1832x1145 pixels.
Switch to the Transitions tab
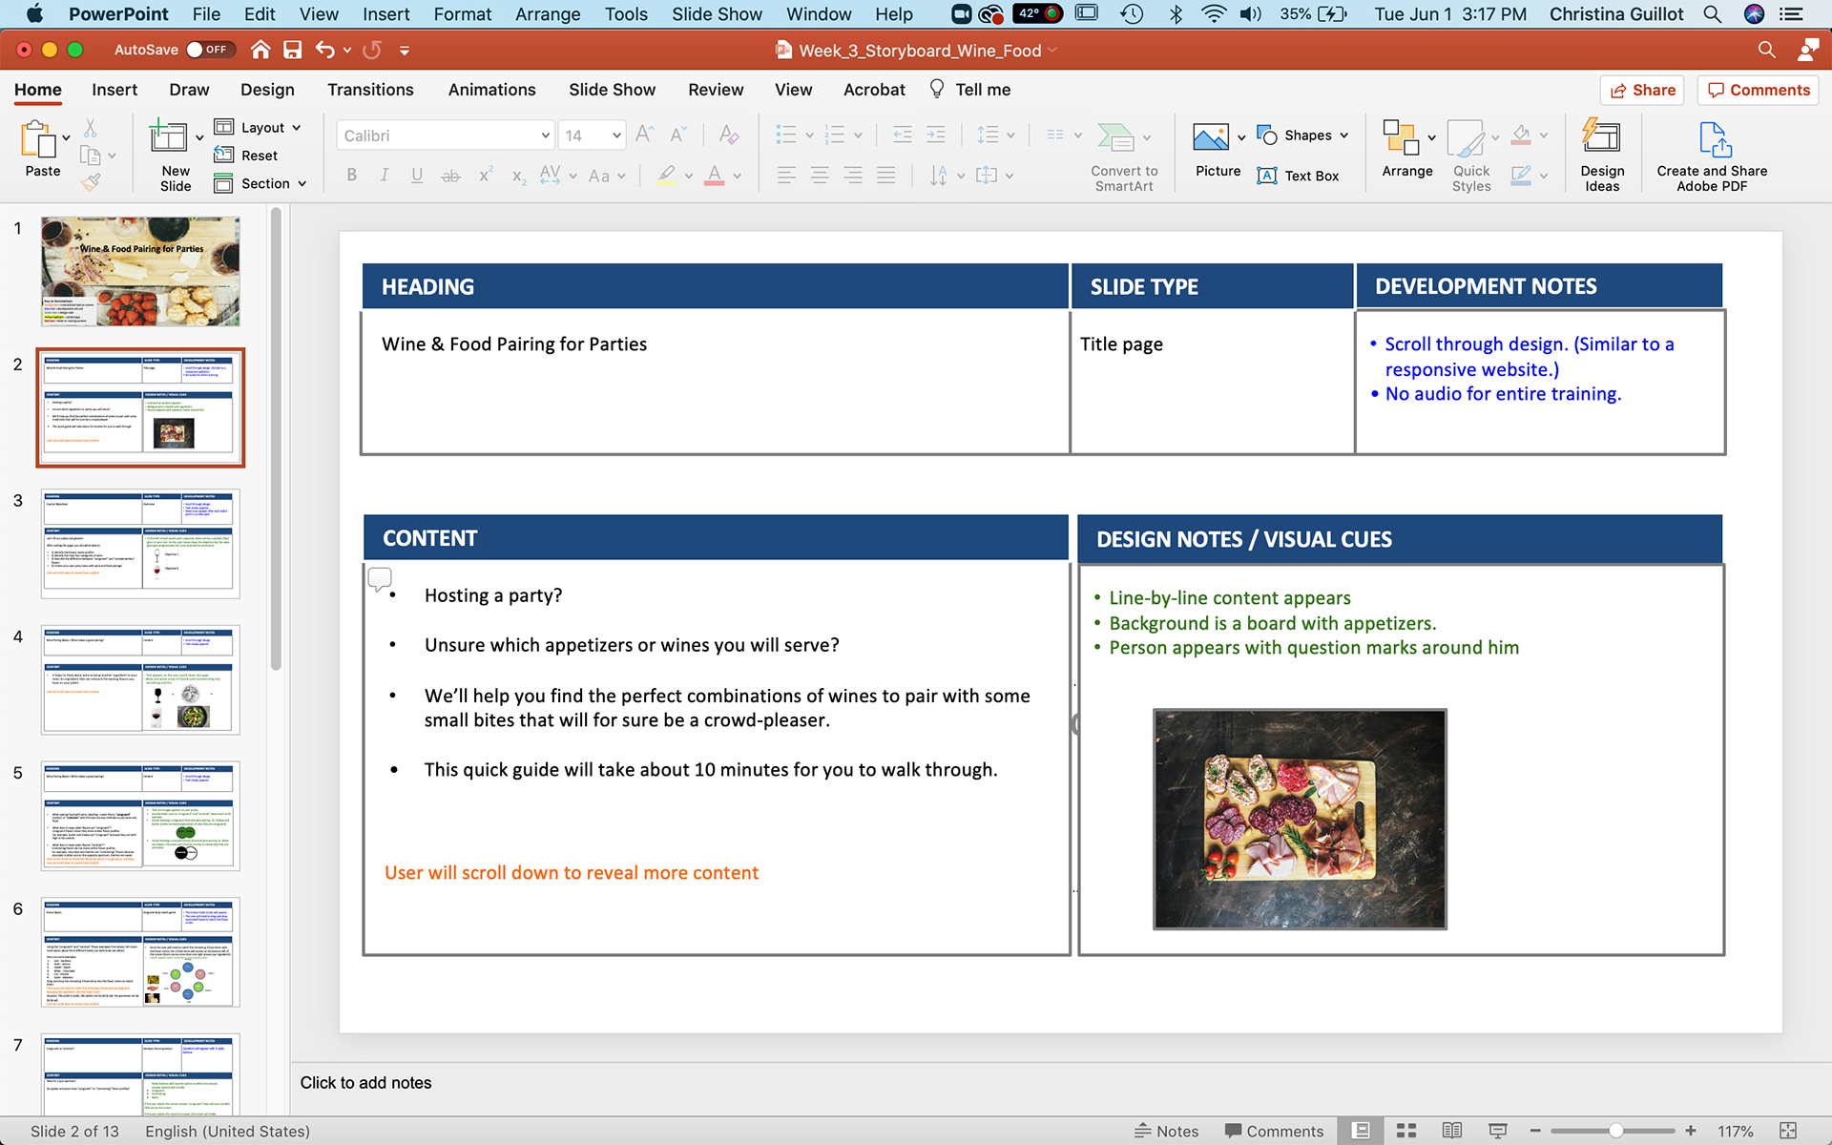tap(370, 90)
